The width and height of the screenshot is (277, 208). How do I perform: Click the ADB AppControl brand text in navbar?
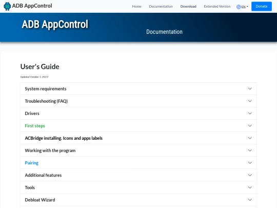32,6
